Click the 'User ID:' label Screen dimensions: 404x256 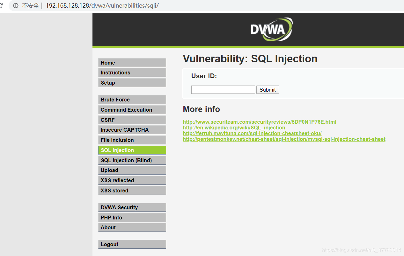tap(204, 76)
